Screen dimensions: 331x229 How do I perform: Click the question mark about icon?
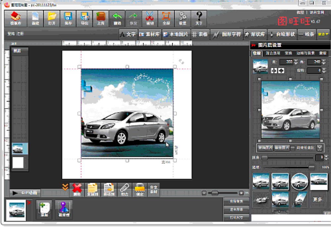[x=199, y=18]
